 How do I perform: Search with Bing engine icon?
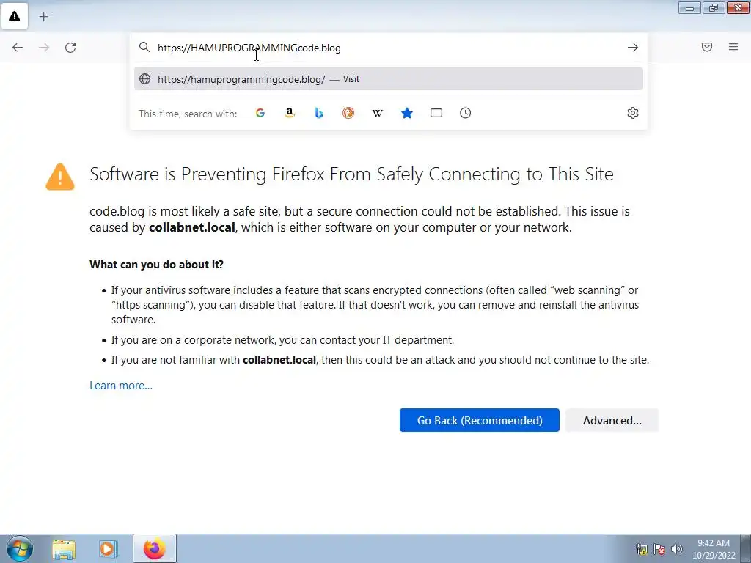point(319,113)
